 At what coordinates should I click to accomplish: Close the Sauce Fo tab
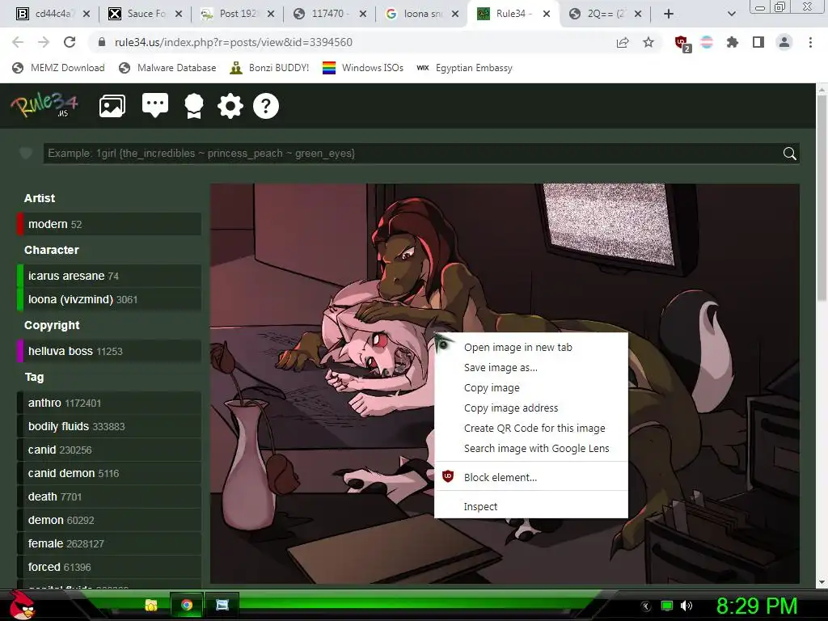coord(179,14)
